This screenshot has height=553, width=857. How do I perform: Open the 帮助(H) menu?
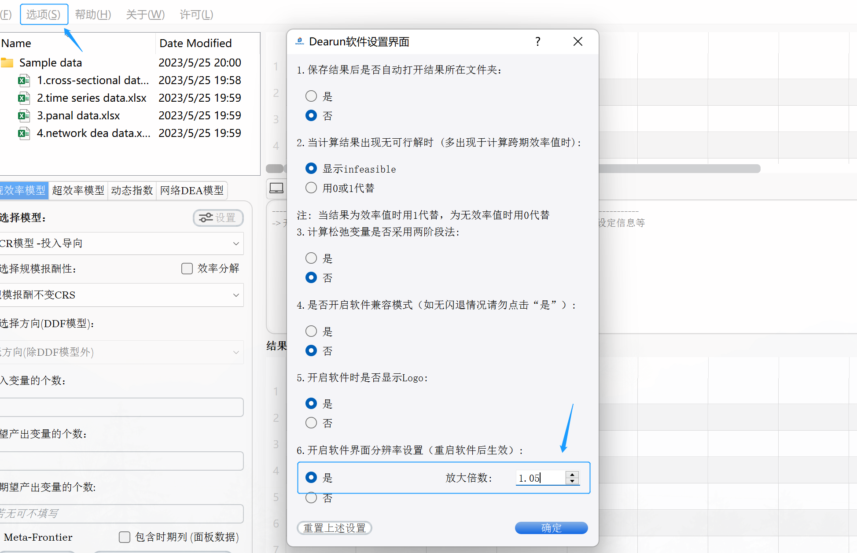point(92,14)
